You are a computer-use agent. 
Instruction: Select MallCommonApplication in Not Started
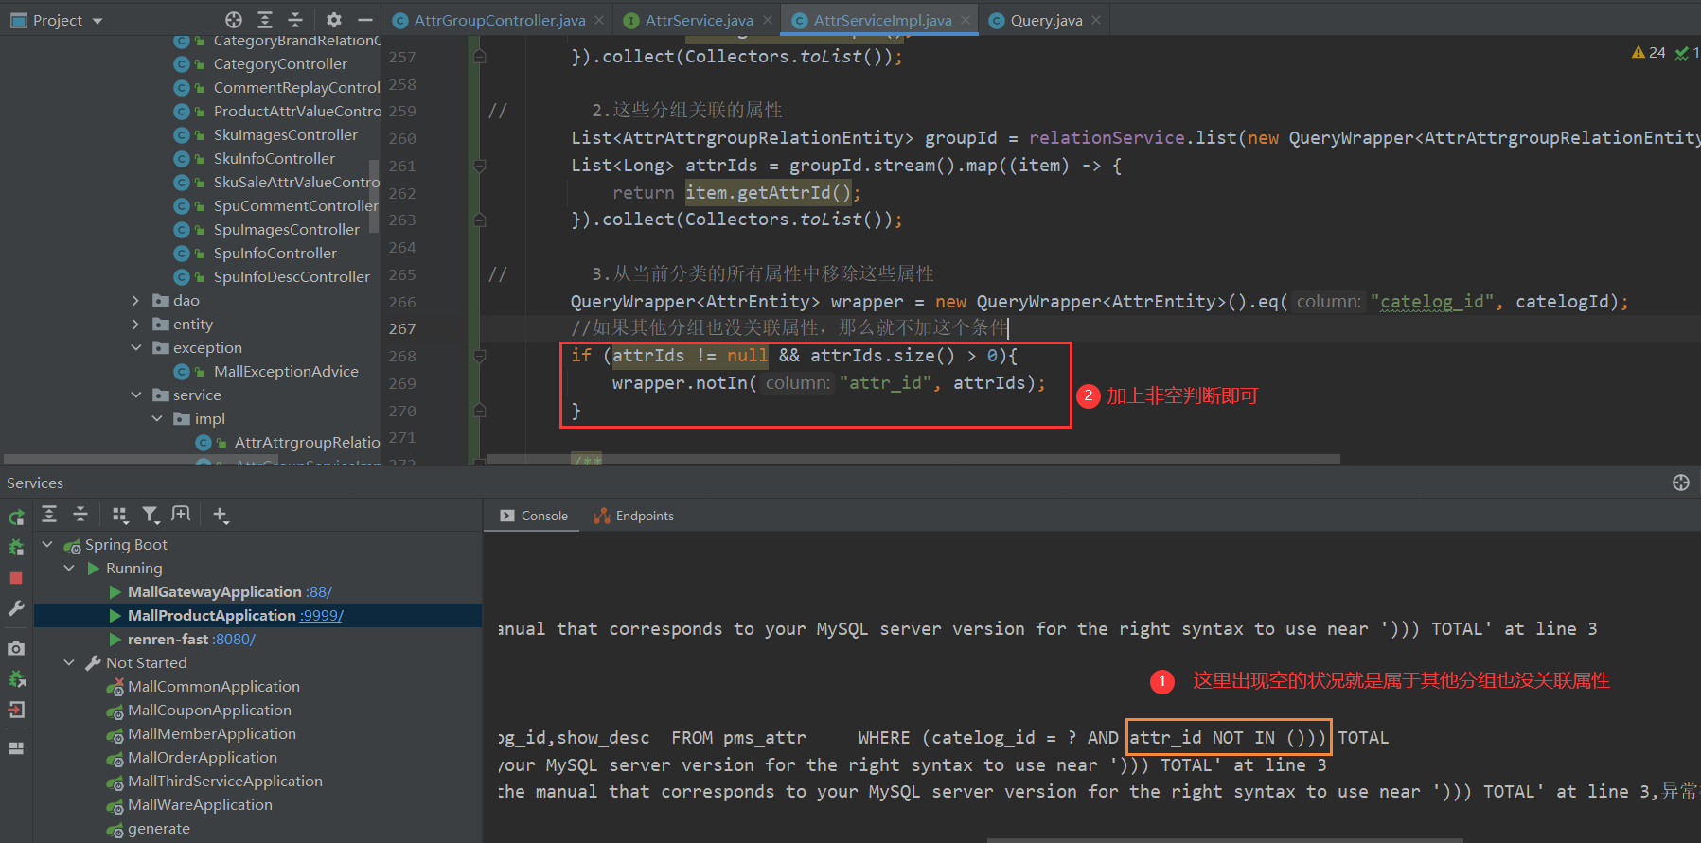click(213, 686)
